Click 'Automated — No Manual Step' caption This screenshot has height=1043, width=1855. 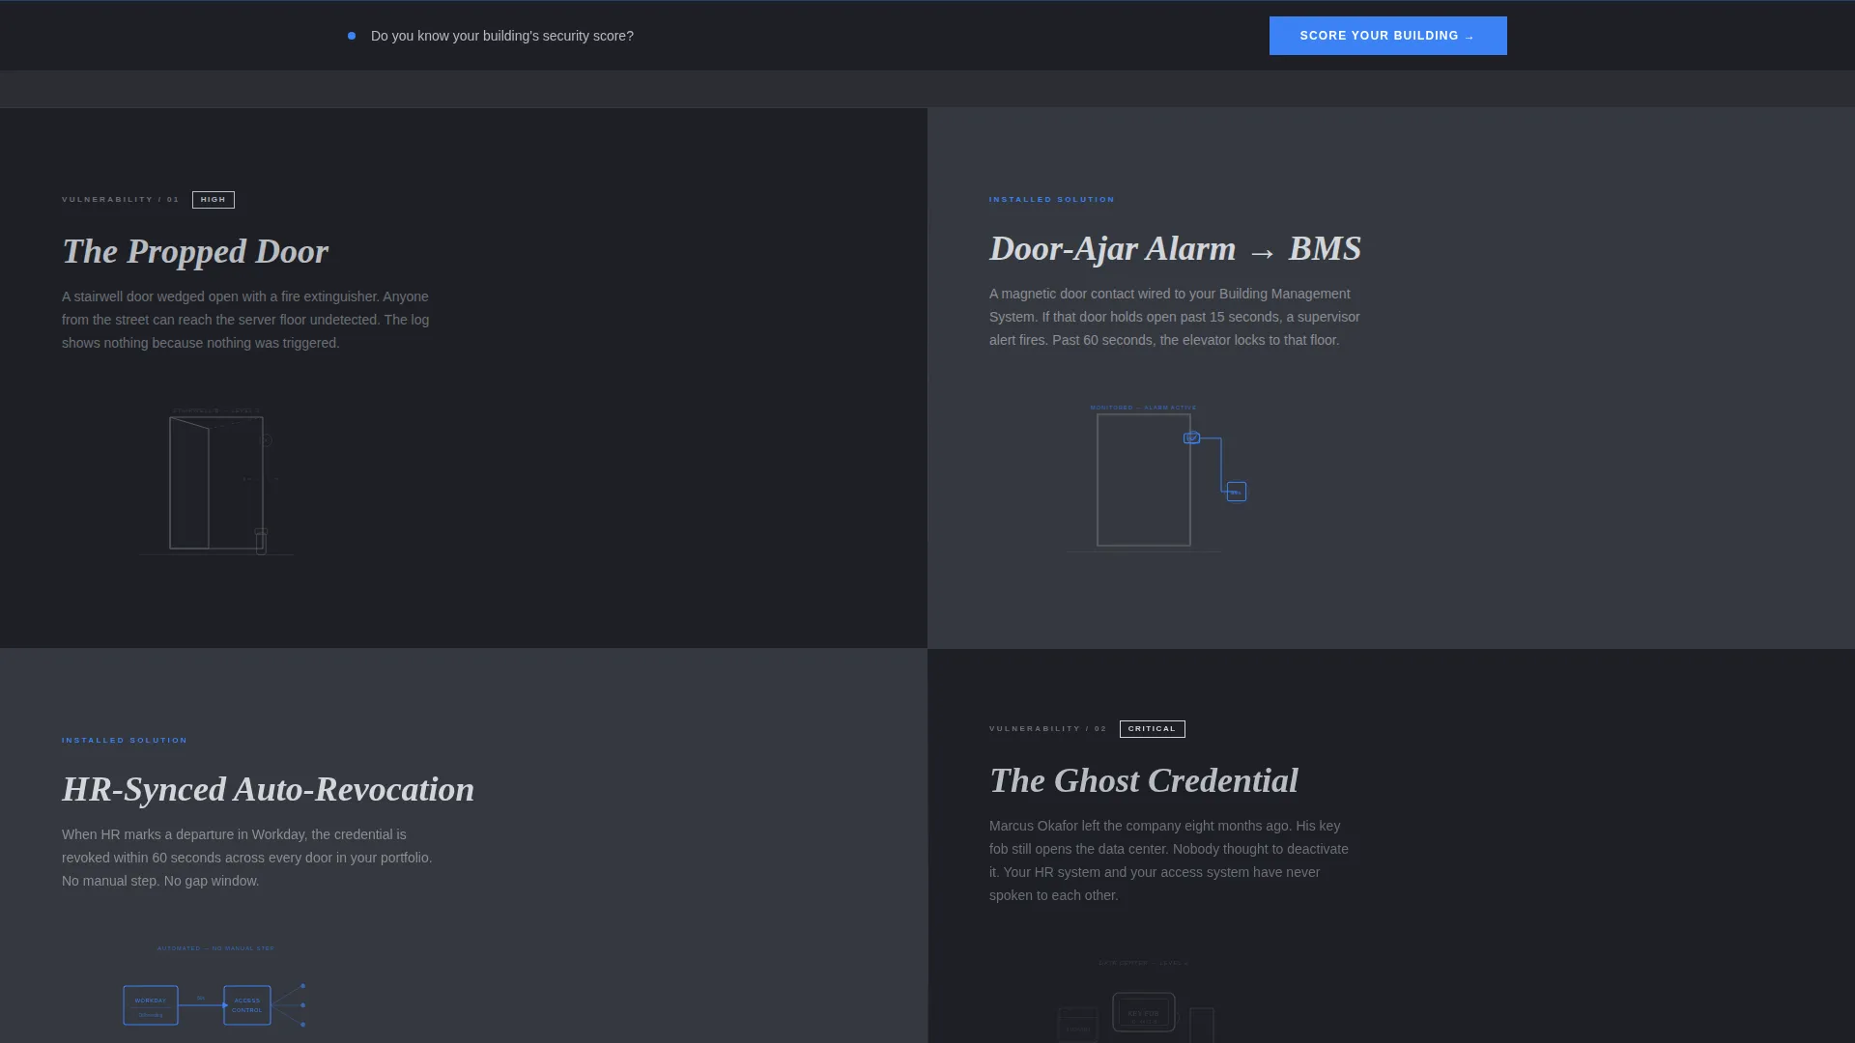(215, 948)
